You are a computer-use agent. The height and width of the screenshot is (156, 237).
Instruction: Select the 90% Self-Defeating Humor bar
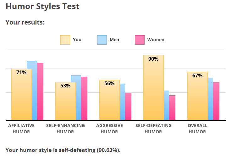point(153,88)
